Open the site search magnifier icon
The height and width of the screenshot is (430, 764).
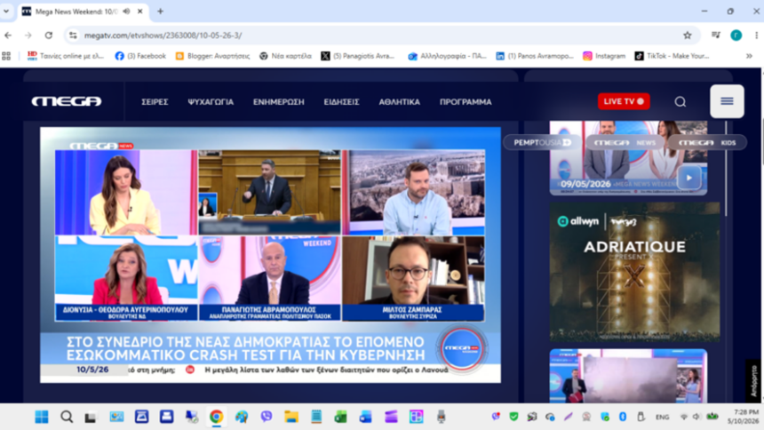coord(680,101)
